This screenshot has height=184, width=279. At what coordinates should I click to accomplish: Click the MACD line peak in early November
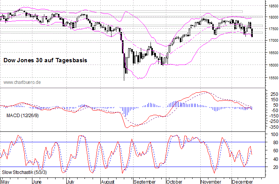[x=204, y=92]
